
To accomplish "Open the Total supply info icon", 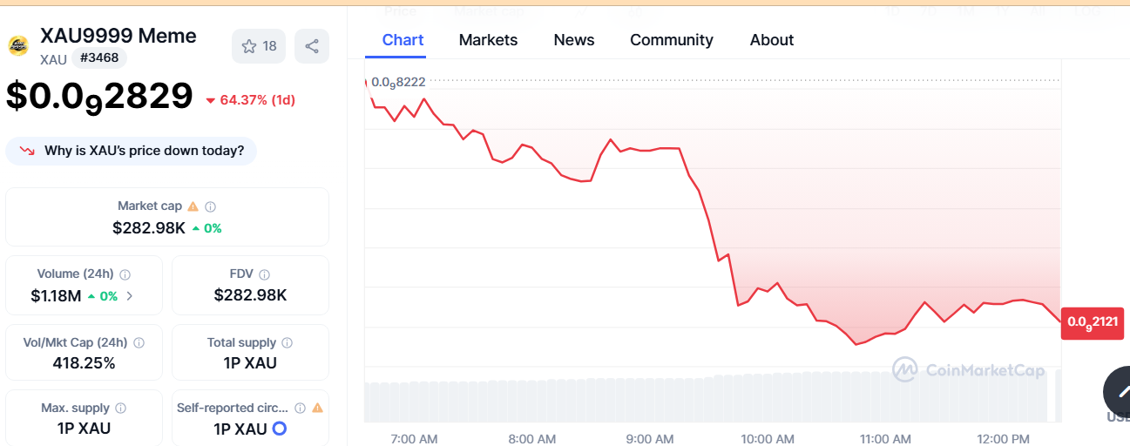I will pyautogui.click(x=287, y=343).
